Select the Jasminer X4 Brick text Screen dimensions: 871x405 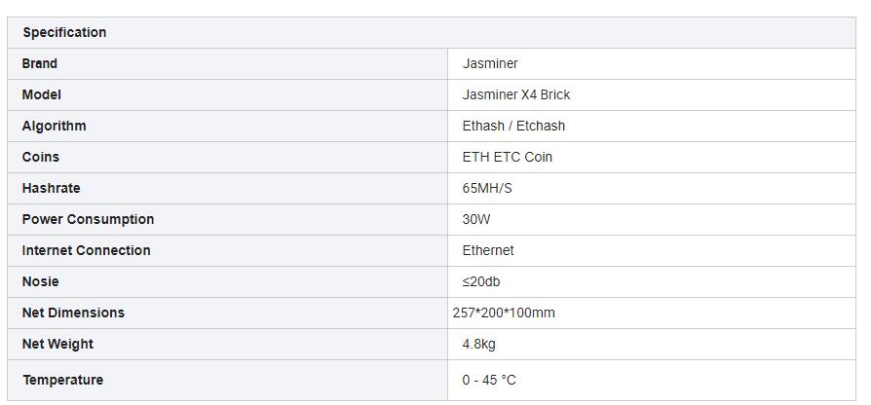click(x=516, y=94)
